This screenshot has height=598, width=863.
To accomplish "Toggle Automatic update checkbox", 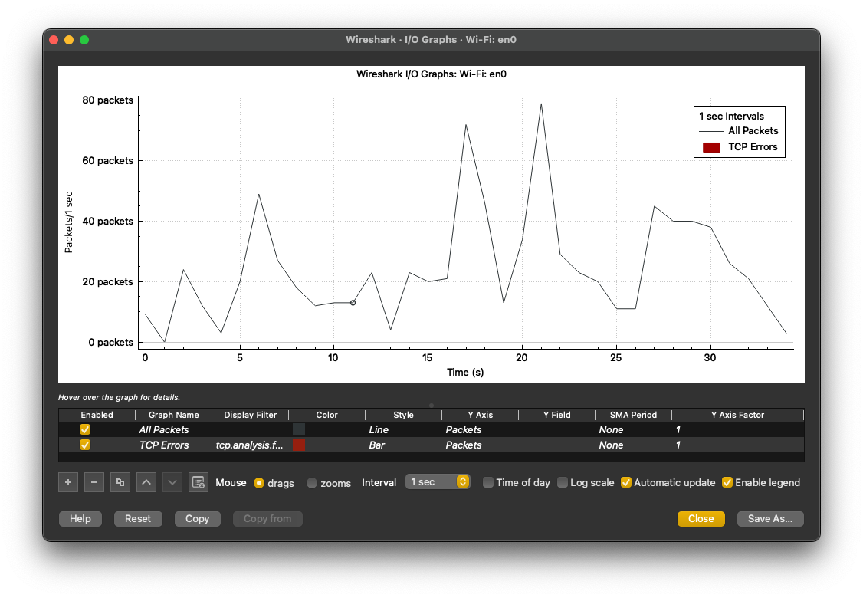I will (x=625, y=482).
